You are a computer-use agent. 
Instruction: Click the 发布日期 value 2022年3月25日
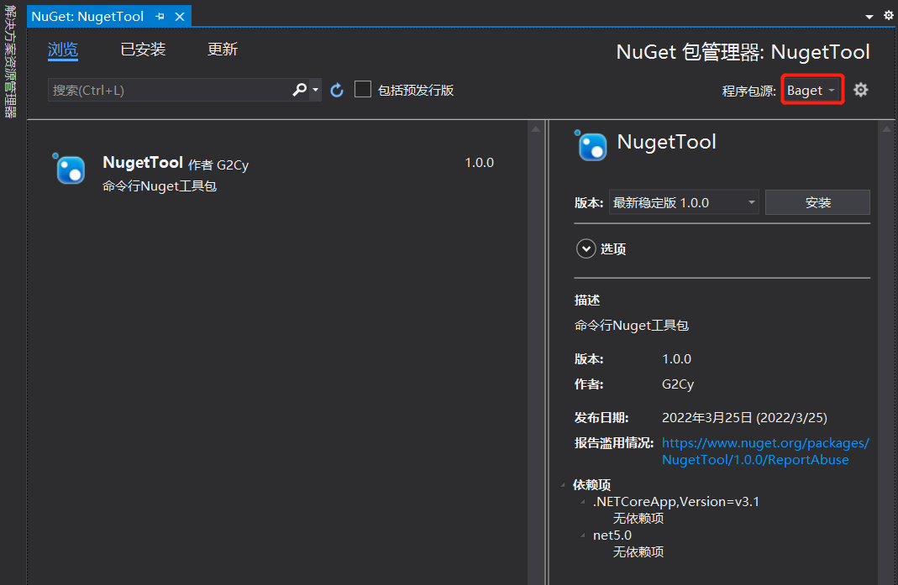[x=744, y=418]
